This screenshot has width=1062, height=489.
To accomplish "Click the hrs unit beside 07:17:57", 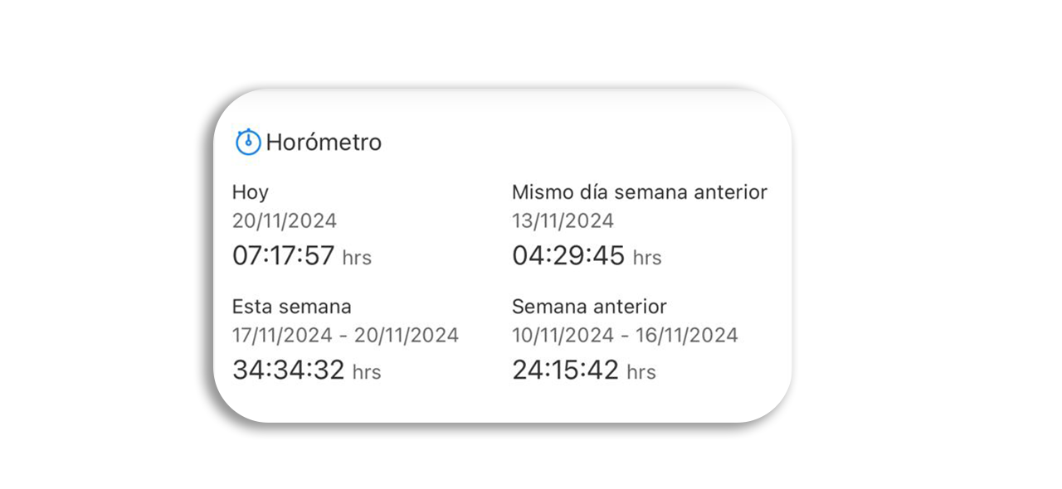I will (357, 258).
